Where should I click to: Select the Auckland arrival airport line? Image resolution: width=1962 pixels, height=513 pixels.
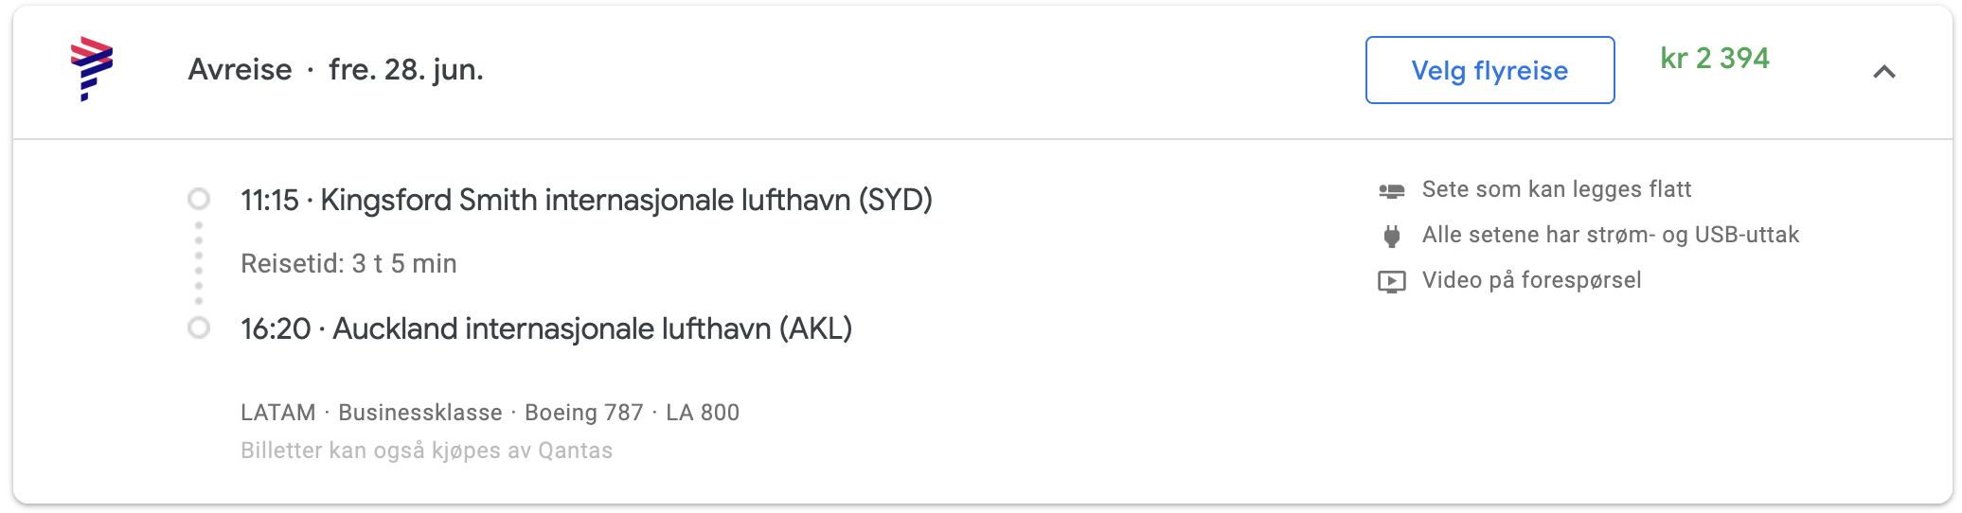(546, 328)
